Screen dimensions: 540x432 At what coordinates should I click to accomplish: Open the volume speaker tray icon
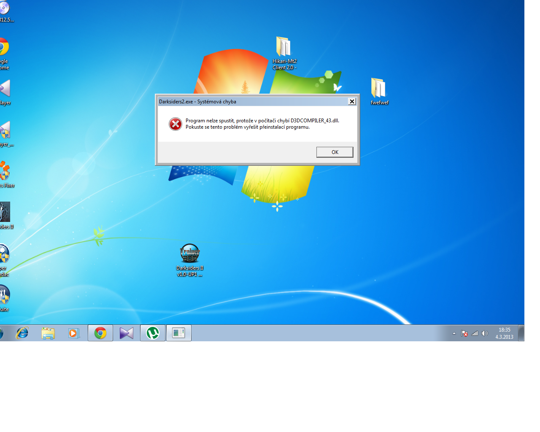[x=485, y=333]
